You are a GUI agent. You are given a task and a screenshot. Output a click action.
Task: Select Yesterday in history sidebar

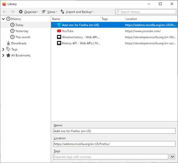click(x=22, y=31)
